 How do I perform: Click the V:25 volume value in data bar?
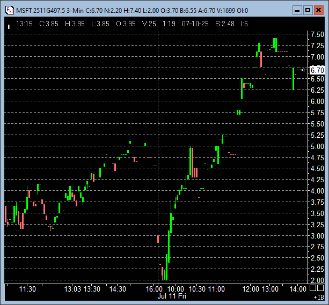tap(149, 24)
